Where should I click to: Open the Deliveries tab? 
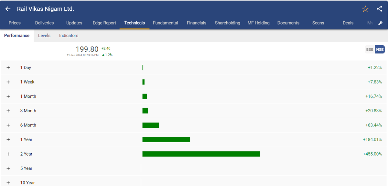[x=44, y=23]
